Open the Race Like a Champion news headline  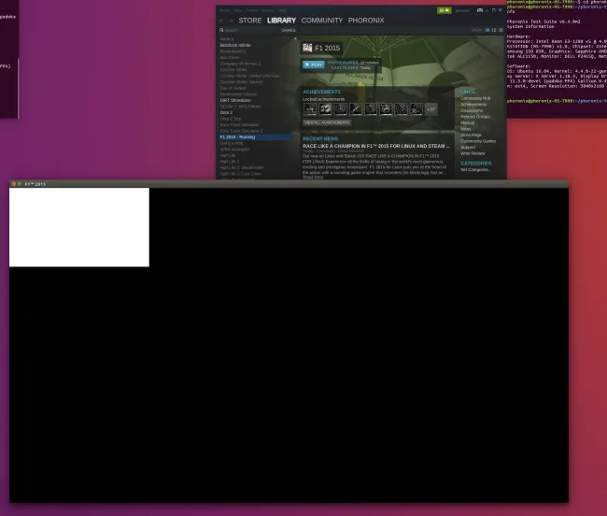pyautogui.click(x=376, y=146)
